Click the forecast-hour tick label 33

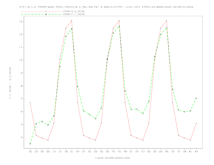tap(95, 152)
